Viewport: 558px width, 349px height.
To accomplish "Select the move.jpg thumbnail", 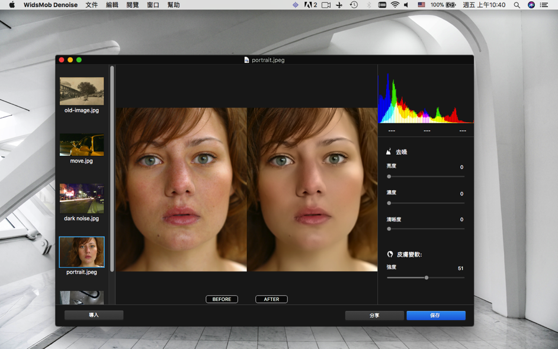I will (82, 145).
